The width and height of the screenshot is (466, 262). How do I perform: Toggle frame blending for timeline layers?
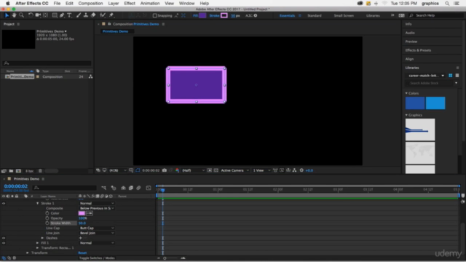pos(131,188)
